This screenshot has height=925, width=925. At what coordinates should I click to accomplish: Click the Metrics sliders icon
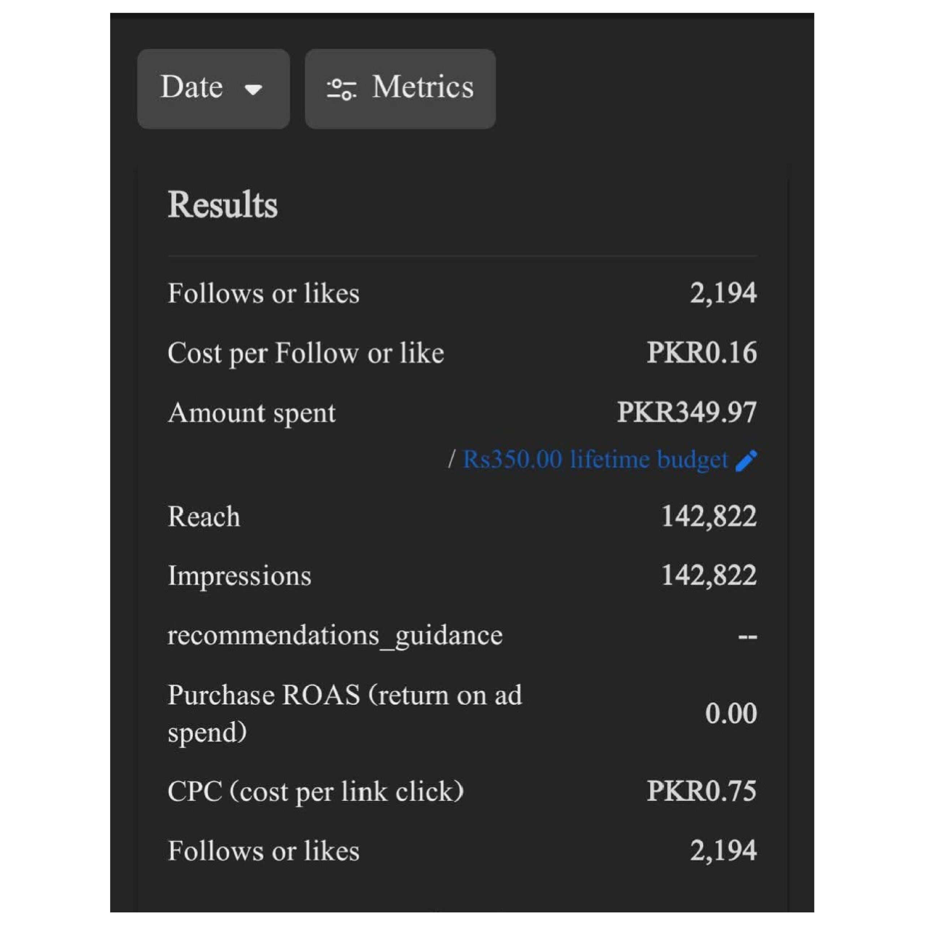coord(341,89)
